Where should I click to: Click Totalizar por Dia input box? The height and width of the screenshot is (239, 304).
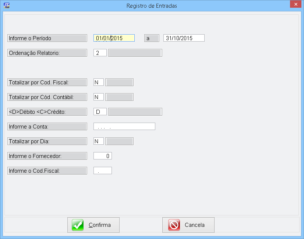[x=99, y=141]
